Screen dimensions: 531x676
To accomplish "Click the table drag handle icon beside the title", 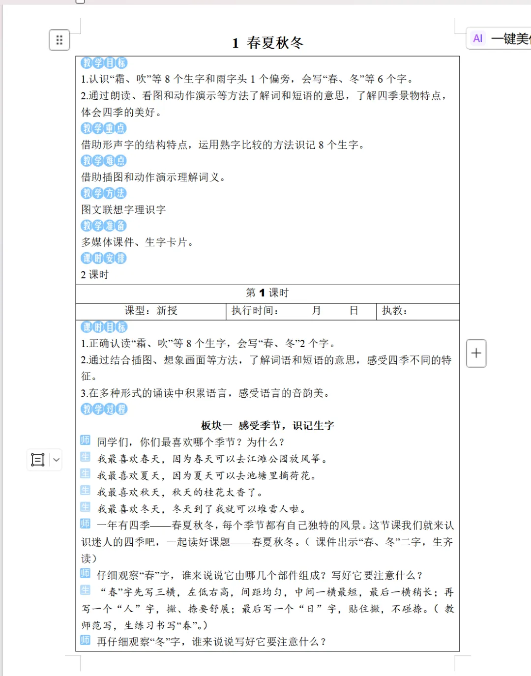I will click(59, 40).
